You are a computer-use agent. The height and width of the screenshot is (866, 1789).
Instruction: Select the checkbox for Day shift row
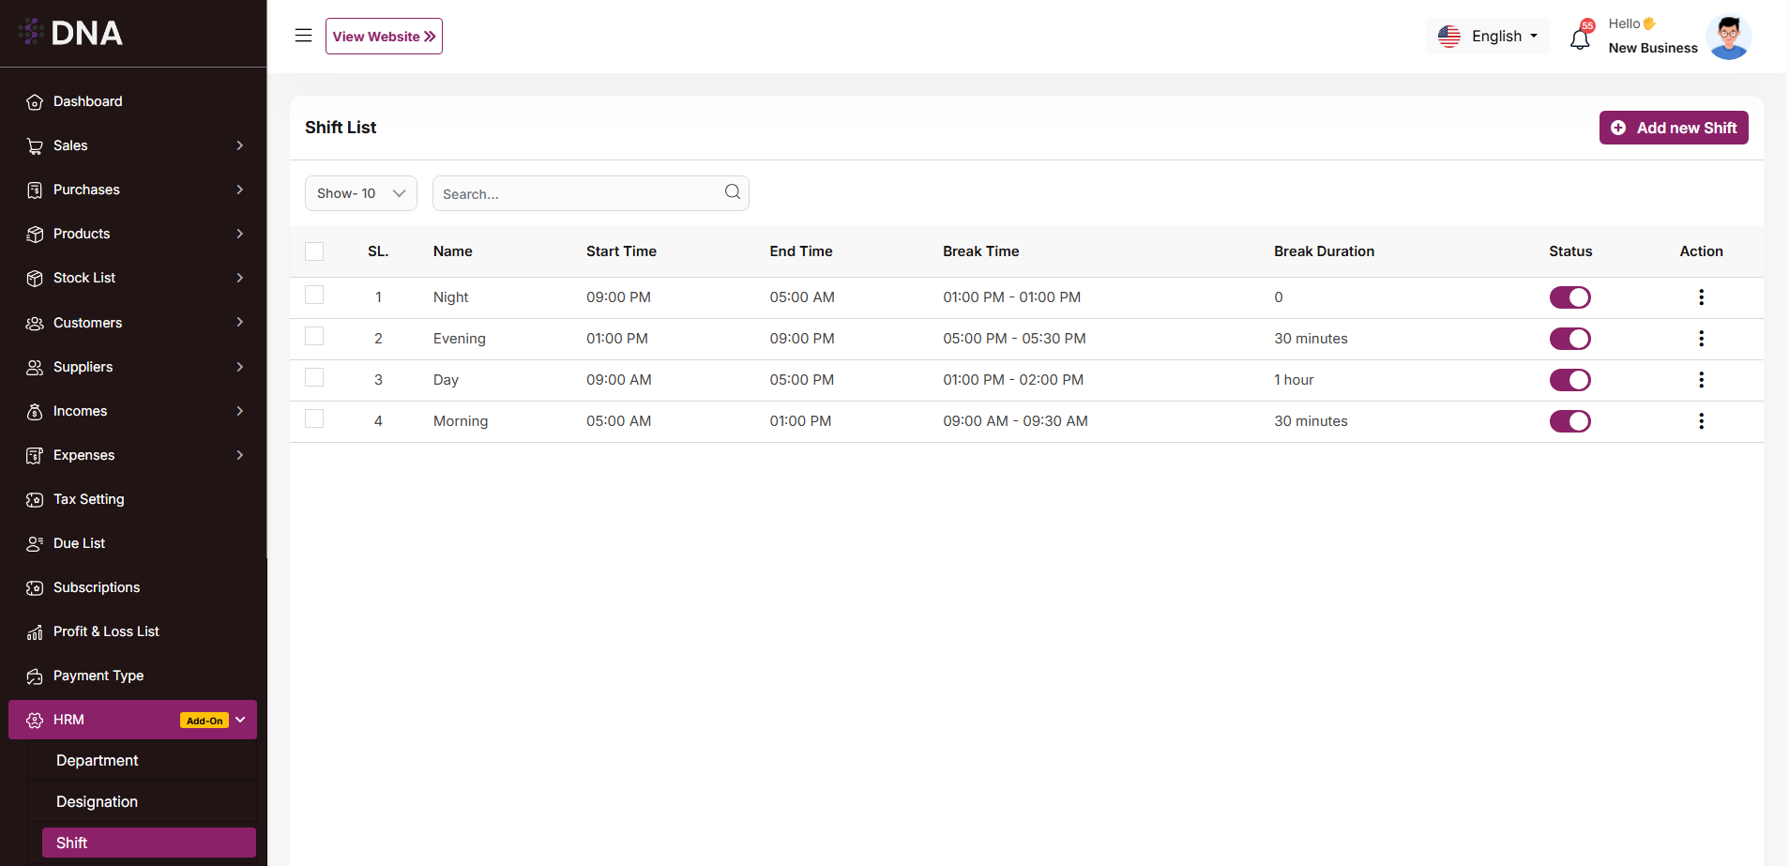pos(314,378)
